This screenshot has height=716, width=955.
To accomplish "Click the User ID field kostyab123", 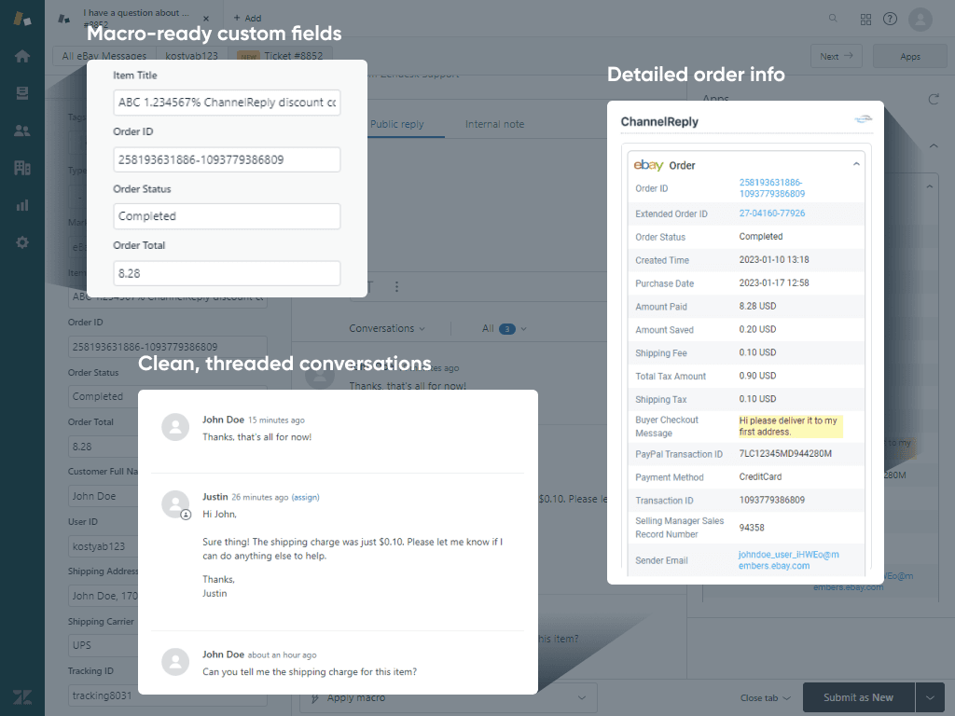I will point(103,546).
